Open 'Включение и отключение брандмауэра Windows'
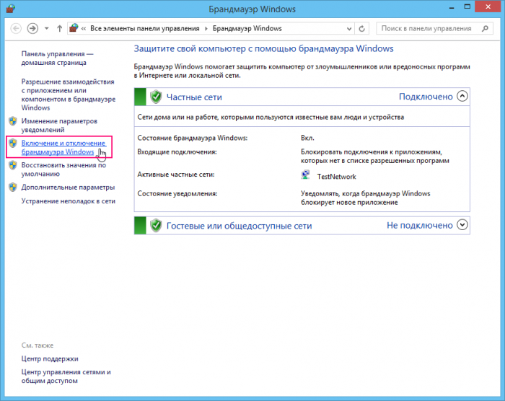Image resolution: width=505 pixels, height=401 pixels. coord(63,148)
